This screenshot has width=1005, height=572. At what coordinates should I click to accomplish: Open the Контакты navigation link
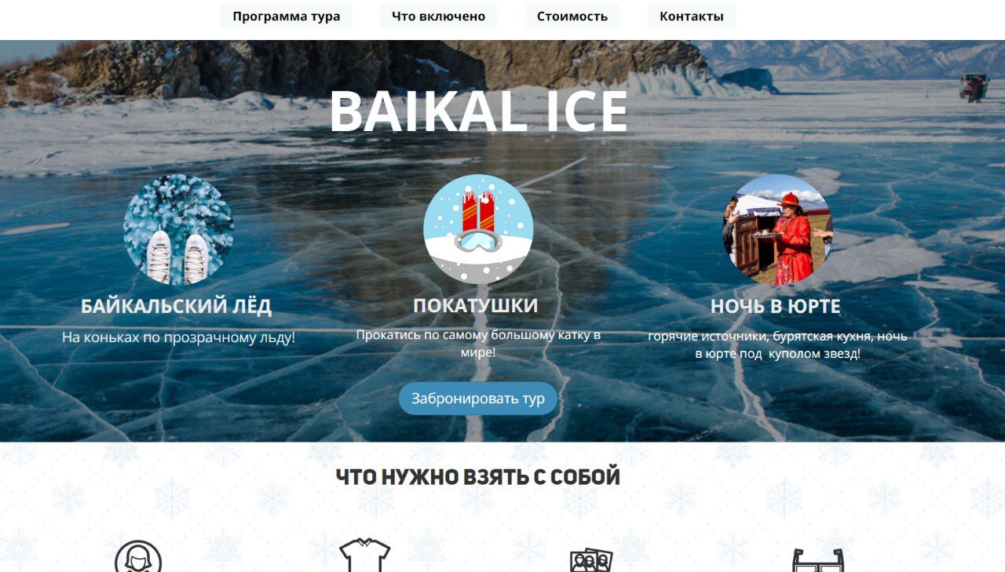[692, 16]
